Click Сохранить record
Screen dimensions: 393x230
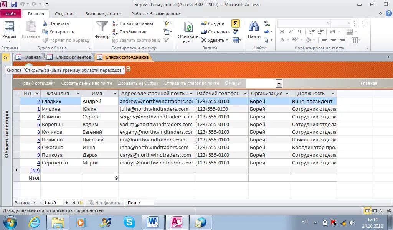tap(215, 32)
